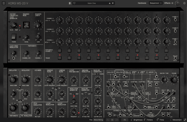This screenshot has height=122, width=187.
Task: Toggle the MK1/MK2 filter switch
Action: pos(56,100)
